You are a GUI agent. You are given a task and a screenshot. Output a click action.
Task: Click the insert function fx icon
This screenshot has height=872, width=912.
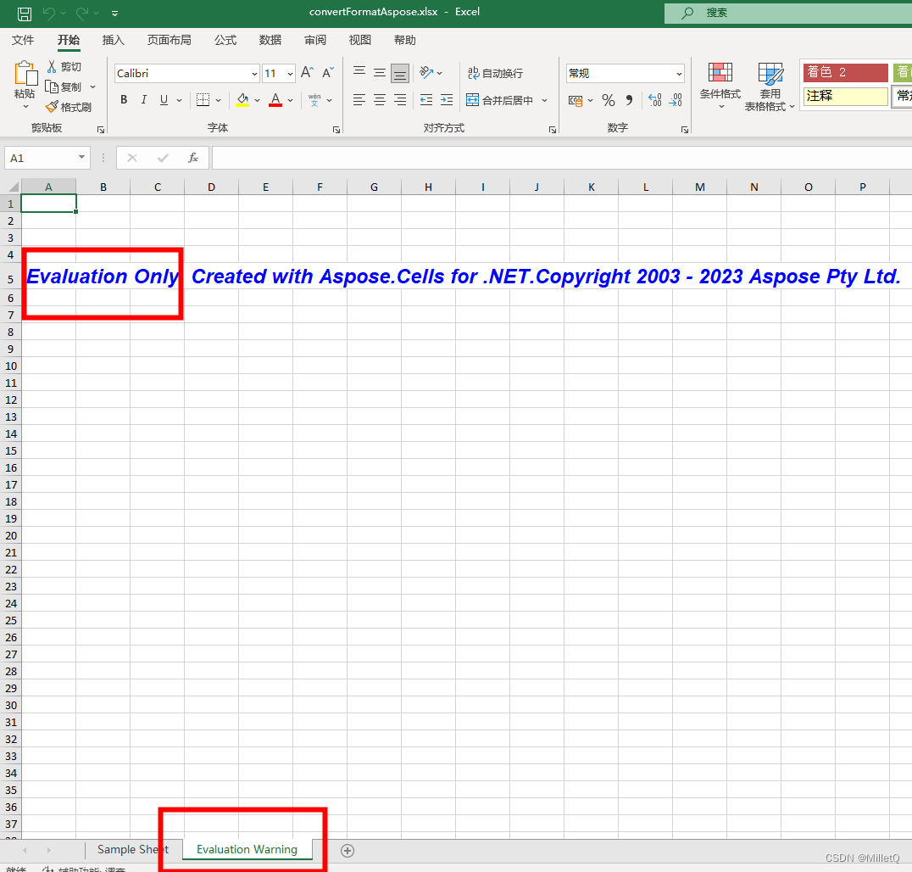(x=193, y=158)
